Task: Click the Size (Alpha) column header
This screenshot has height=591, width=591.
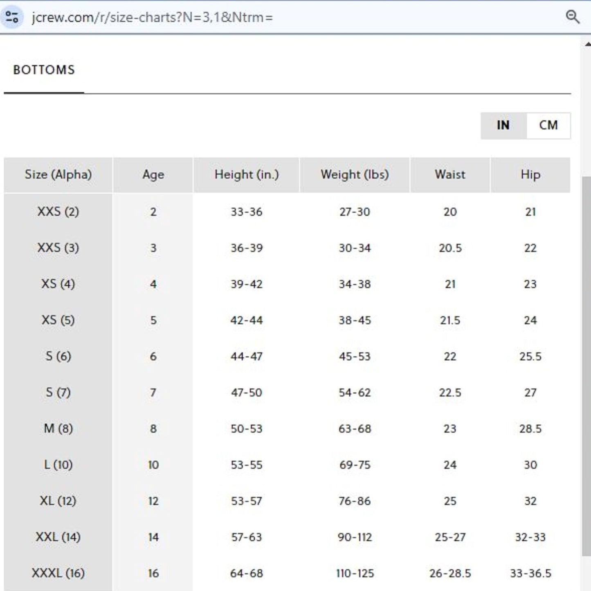Action: click(x=58, y=175)
